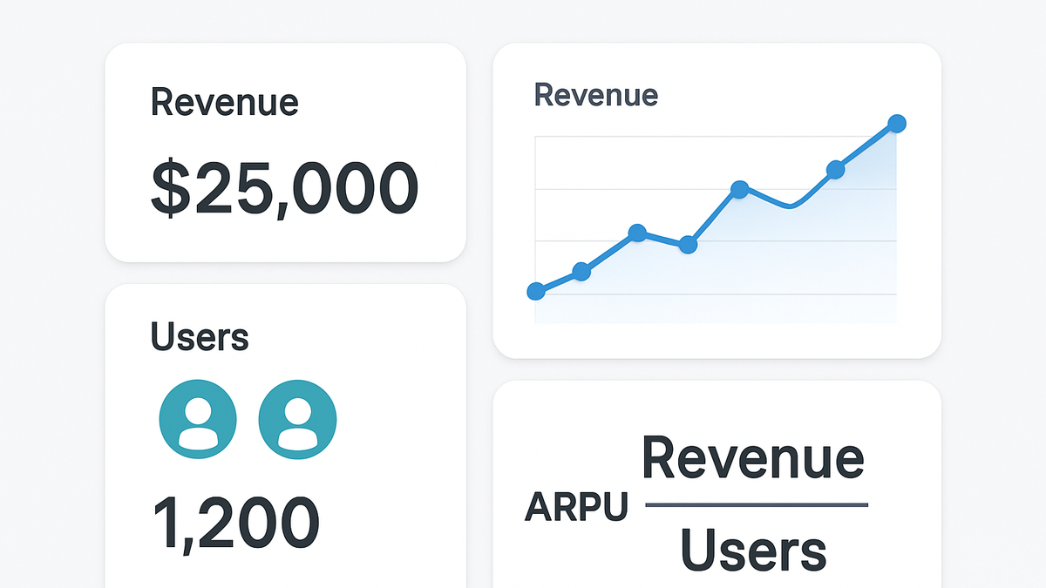1046x588 pixels.
Task: Select the third data point on chart
Action: [x=637, y=233]
